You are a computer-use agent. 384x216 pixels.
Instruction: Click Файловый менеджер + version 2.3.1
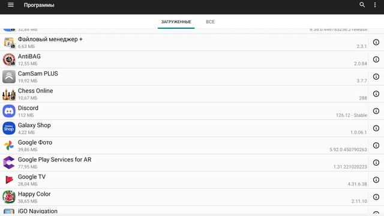click(x=362, y=46)
